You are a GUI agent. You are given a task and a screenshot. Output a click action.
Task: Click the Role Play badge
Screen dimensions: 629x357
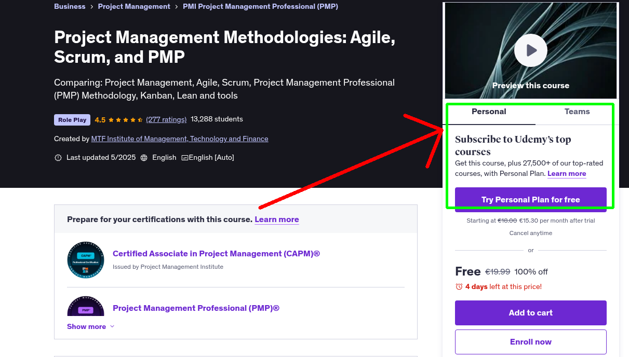click(x=72, y=120)
